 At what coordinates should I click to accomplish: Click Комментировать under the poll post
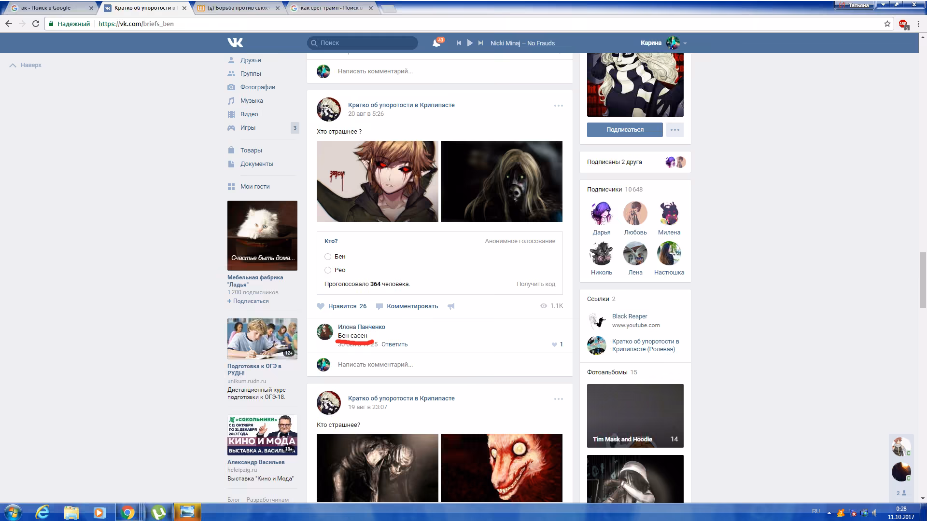click(x=407, y=306)
